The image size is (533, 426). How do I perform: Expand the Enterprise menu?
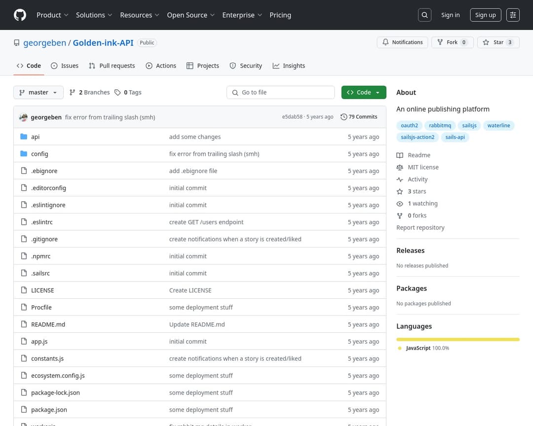[x=242, y=15]
